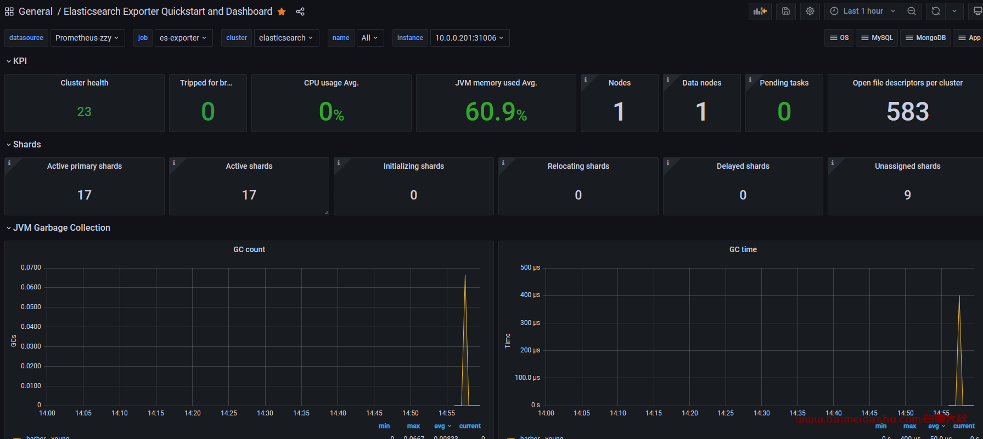Share the dashboard via share icon
This screenshot has height=439, width=983.
tap(300, 12)
